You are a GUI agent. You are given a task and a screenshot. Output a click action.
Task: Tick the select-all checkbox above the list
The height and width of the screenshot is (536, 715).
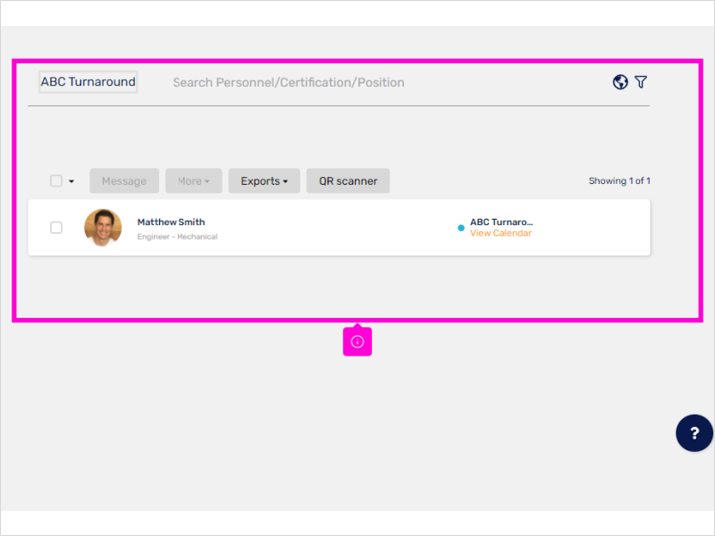click(x=56, y=181)
